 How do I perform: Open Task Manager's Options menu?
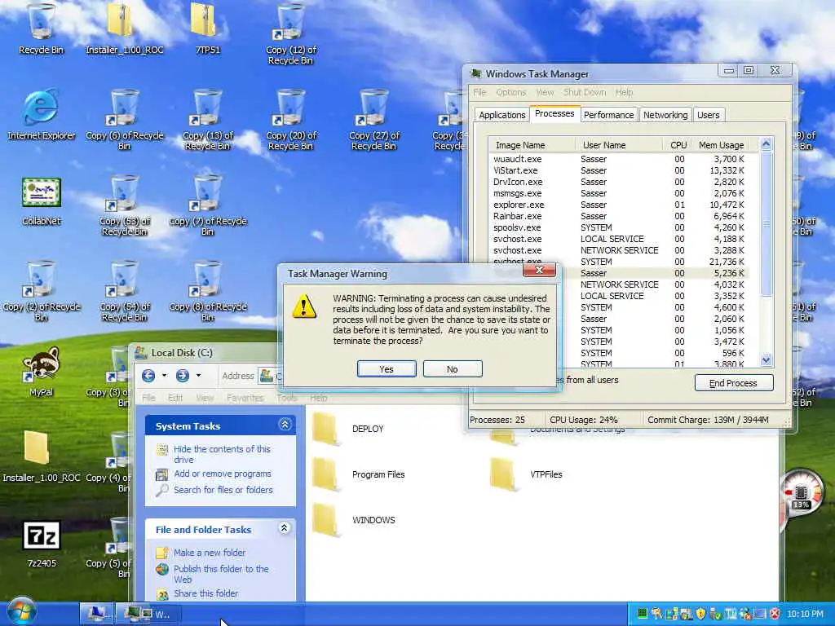(510, 93)
